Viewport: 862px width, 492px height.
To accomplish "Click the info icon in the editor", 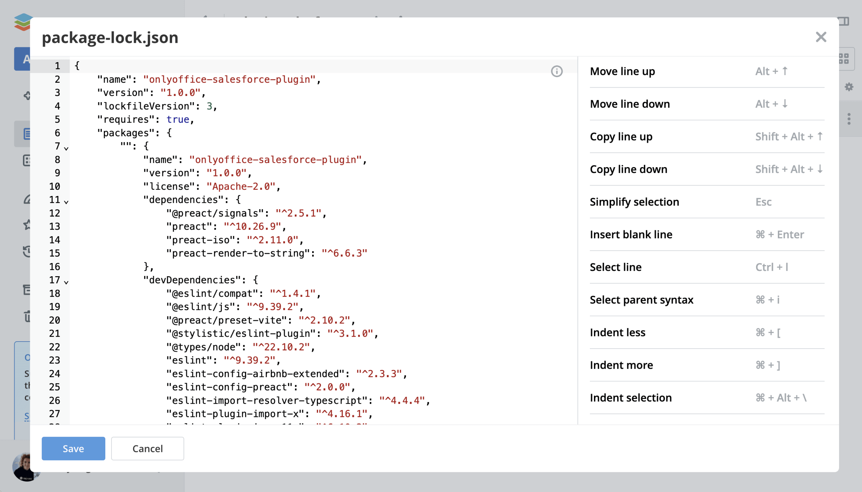I will click(556, 71).
